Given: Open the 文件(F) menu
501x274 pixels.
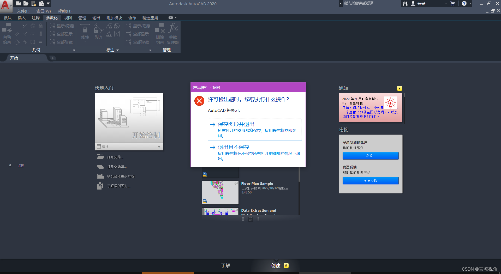Looking at the screenshot, I should tap(23, 11).
